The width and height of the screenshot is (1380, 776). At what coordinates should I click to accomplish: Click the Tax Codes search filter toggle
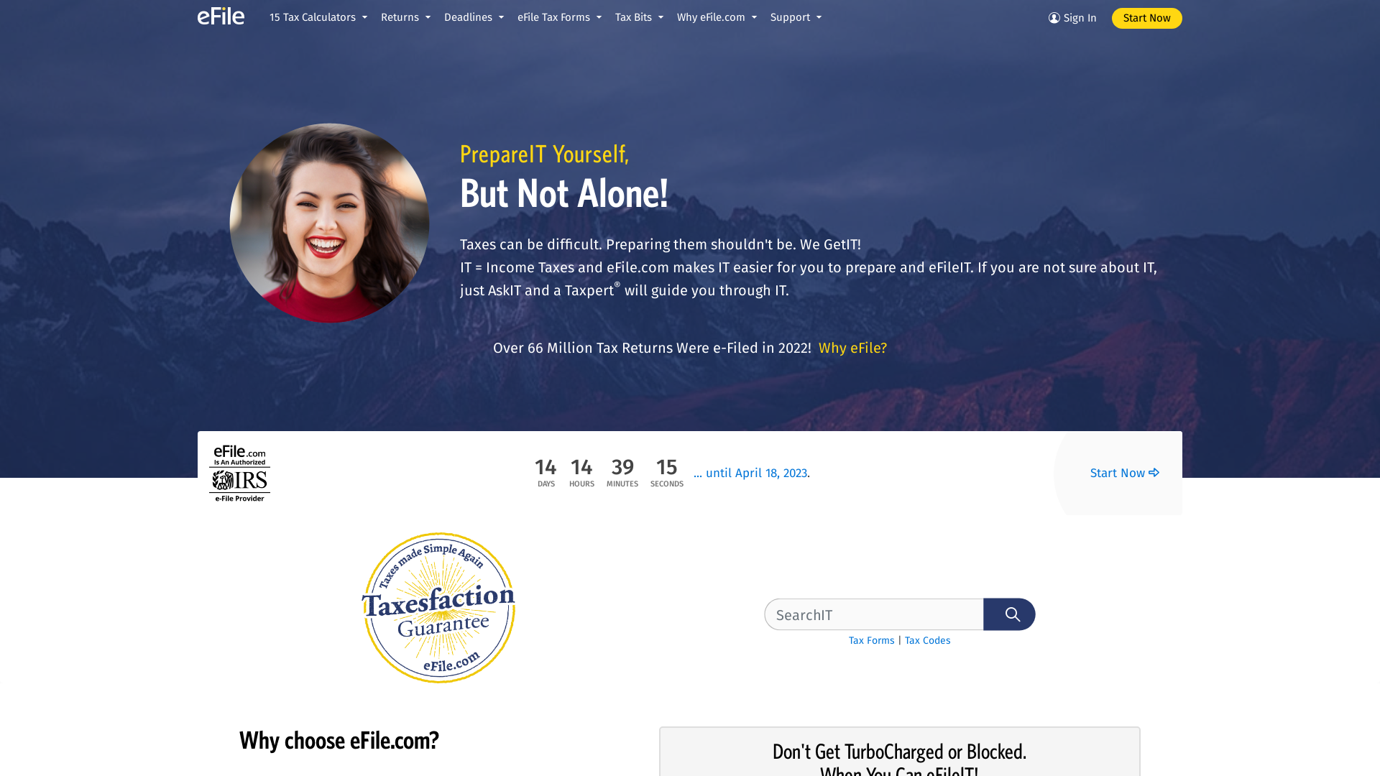click(927, 639)
